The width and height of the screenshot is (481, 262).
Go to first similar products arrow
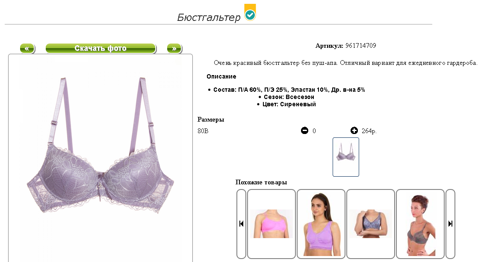pos(242,224)
